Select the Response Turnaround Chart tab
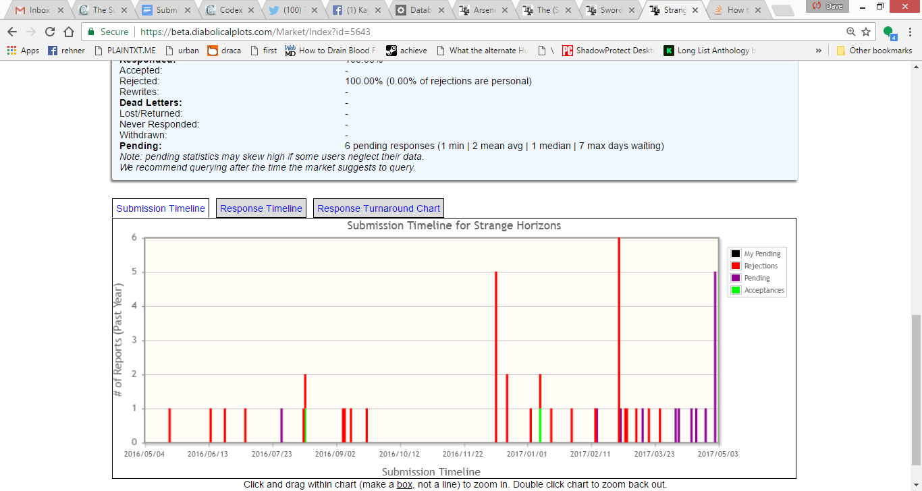922x491 pixels. pyautogui.click(x=379, y=208)
